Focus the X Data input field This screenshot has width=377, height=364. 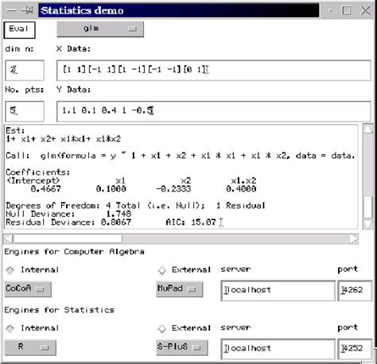click(214, 70)
